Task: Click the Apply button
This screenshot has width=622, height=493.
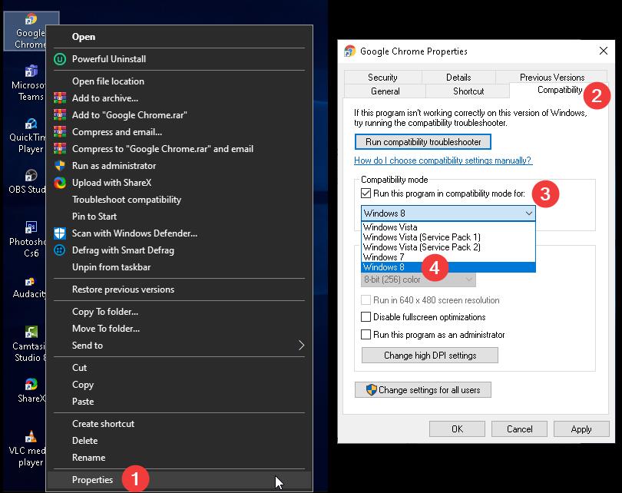Action: click(x=581, y=428)
